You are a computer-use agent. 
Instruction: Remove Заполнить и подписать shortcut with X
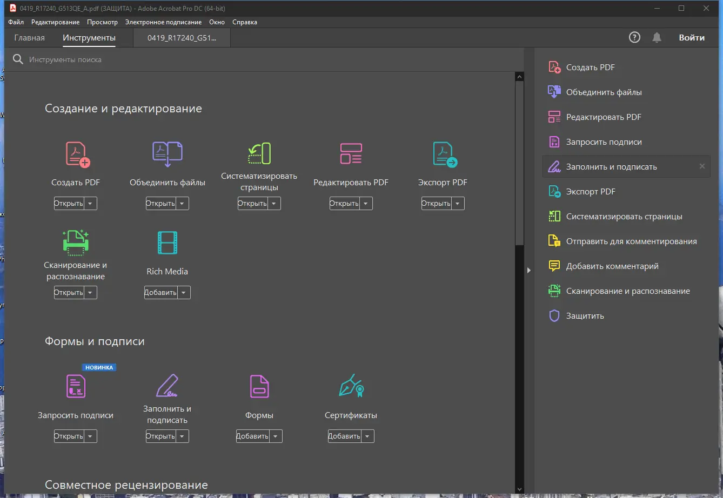[x=702, y=166]
